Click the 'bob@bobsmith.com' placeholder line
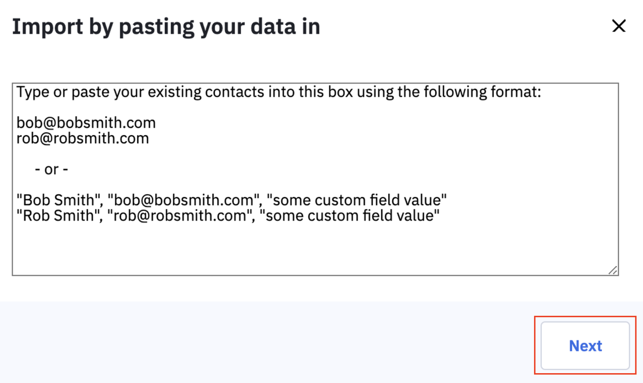Viewport: 643px width, 383px height. point(86,122)
